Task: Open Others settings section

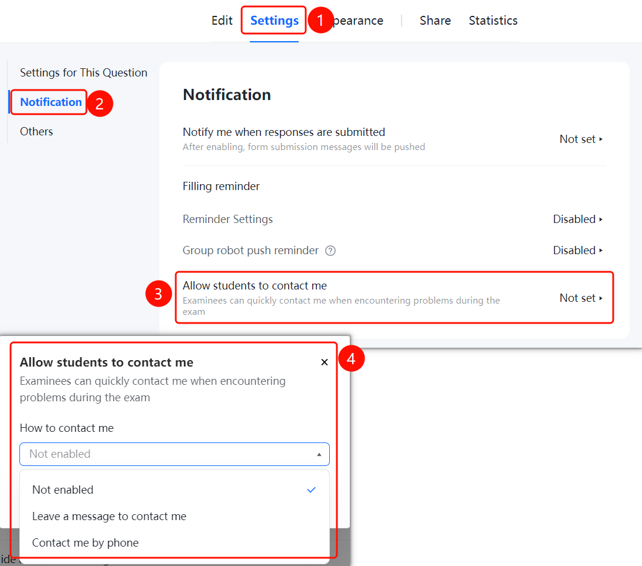Action: [x=36, y=132]
